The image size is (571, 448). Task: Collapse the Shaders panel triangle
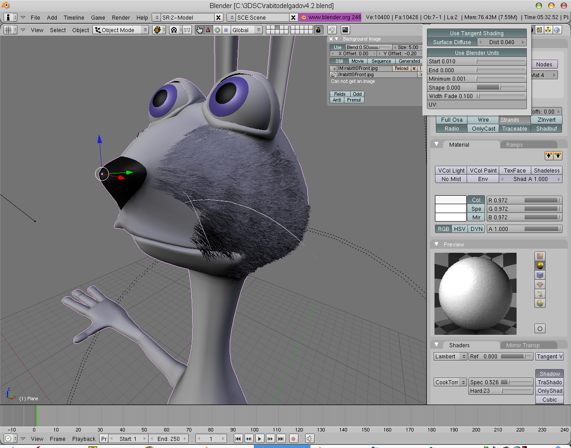(437, 345)
